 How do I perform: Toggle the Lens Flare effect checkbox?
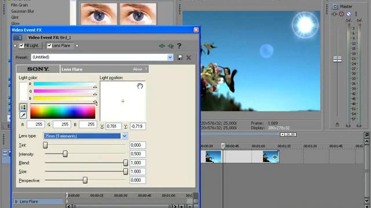coord(49,46)
